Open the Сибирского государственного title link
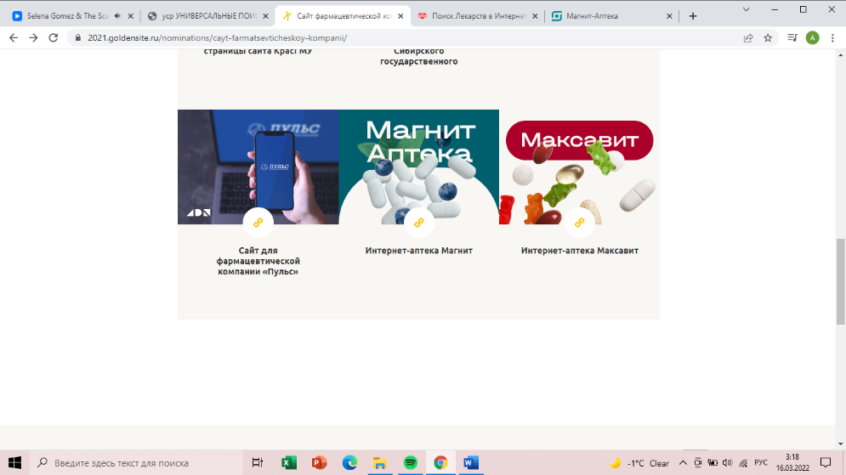Screen dimensions: 846x475 (x=418, y=56)
